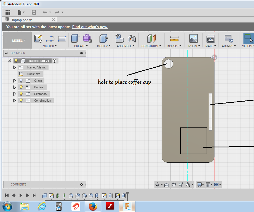Toggle the Sketches folder lightbulb visibility
Screen dimensions: 254x212
point(21,94)
